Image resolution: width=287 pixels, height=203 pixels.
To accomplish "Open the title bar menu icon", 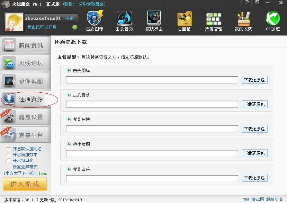I will coord(257,2).
